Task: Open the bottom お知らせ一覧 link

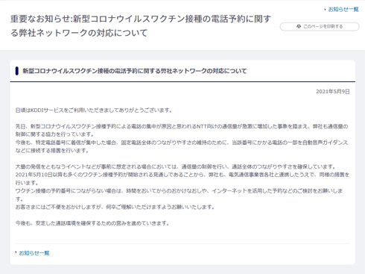Action: 34,253
